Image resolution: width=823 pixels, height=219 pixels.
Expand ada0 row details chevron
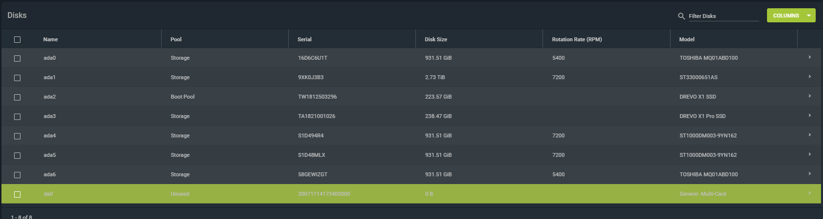[809, 57]
